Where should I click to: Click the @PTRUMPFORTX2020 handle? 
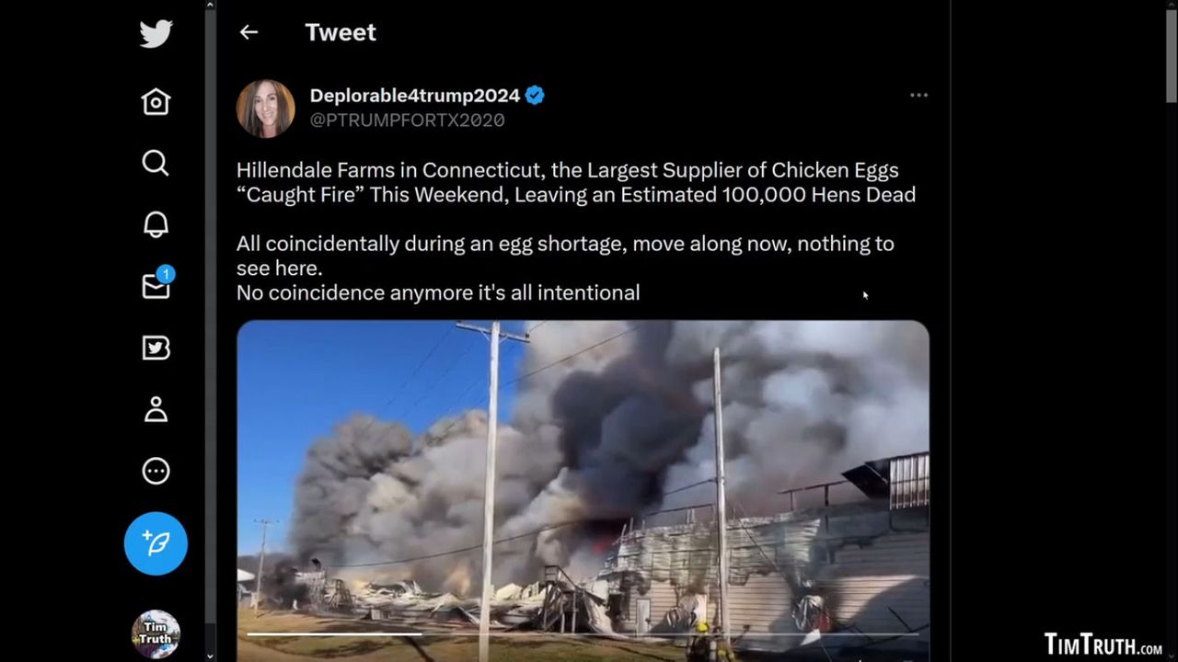click(407, 120)
